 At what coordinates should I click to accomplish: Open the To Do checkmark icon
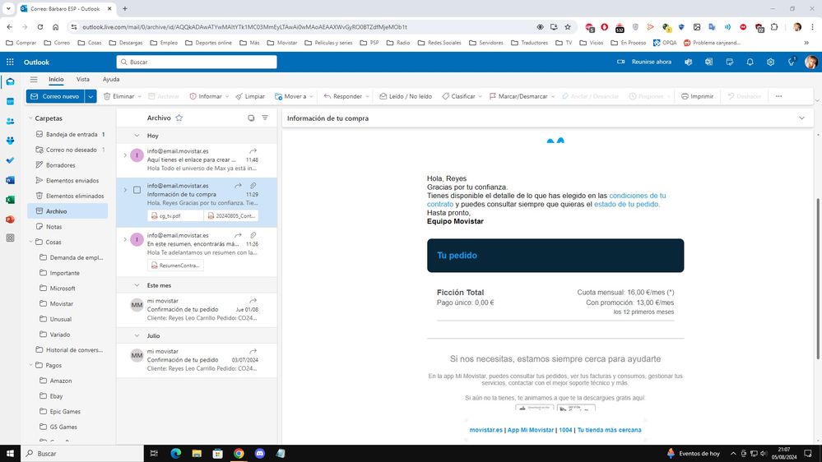(10, 160)
